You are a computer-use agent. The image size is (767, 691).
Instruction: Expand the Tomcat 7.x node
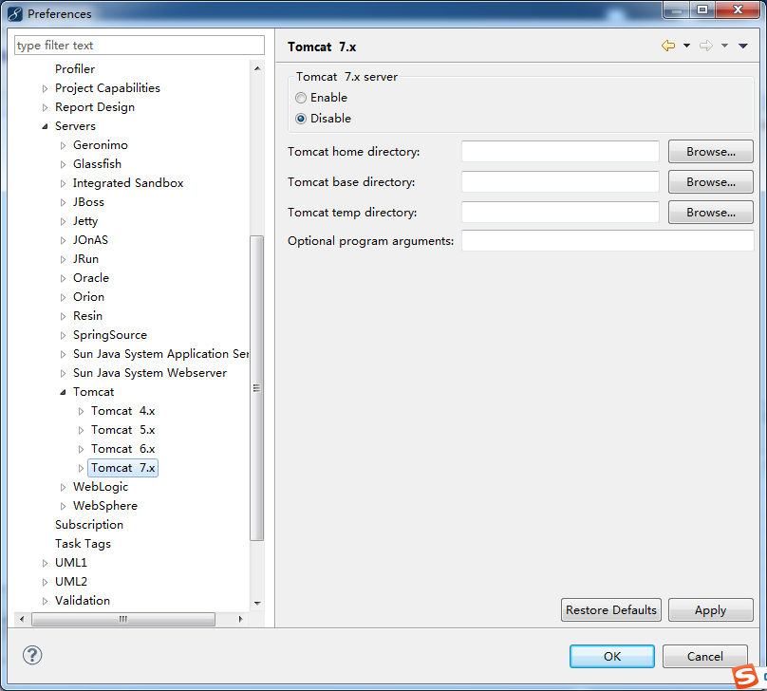82,469
